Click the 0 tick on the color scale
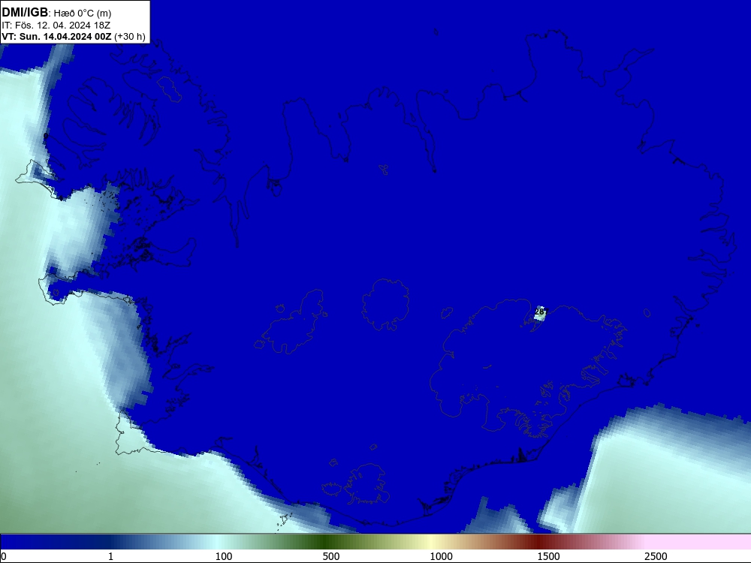The width and height of the screenshot is (751, 563). (x=4, y=555)
